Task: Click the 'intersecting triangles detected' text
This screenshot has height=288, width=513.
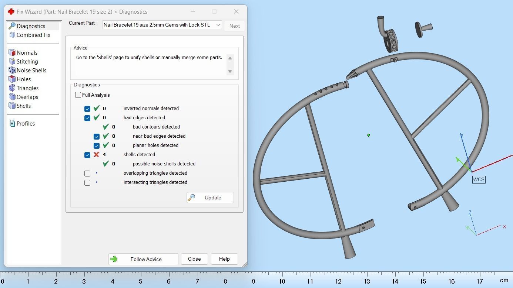Action: click(x=155, y=182)
